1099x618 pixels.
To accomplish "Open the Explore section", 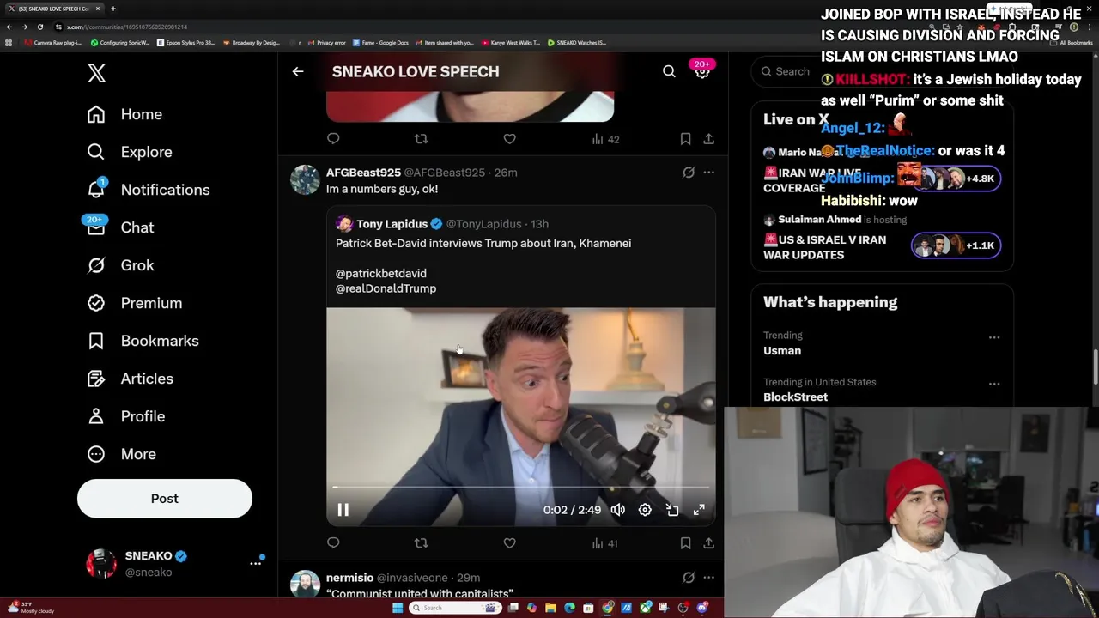I will pyautogui.click(x=130, y=152).
